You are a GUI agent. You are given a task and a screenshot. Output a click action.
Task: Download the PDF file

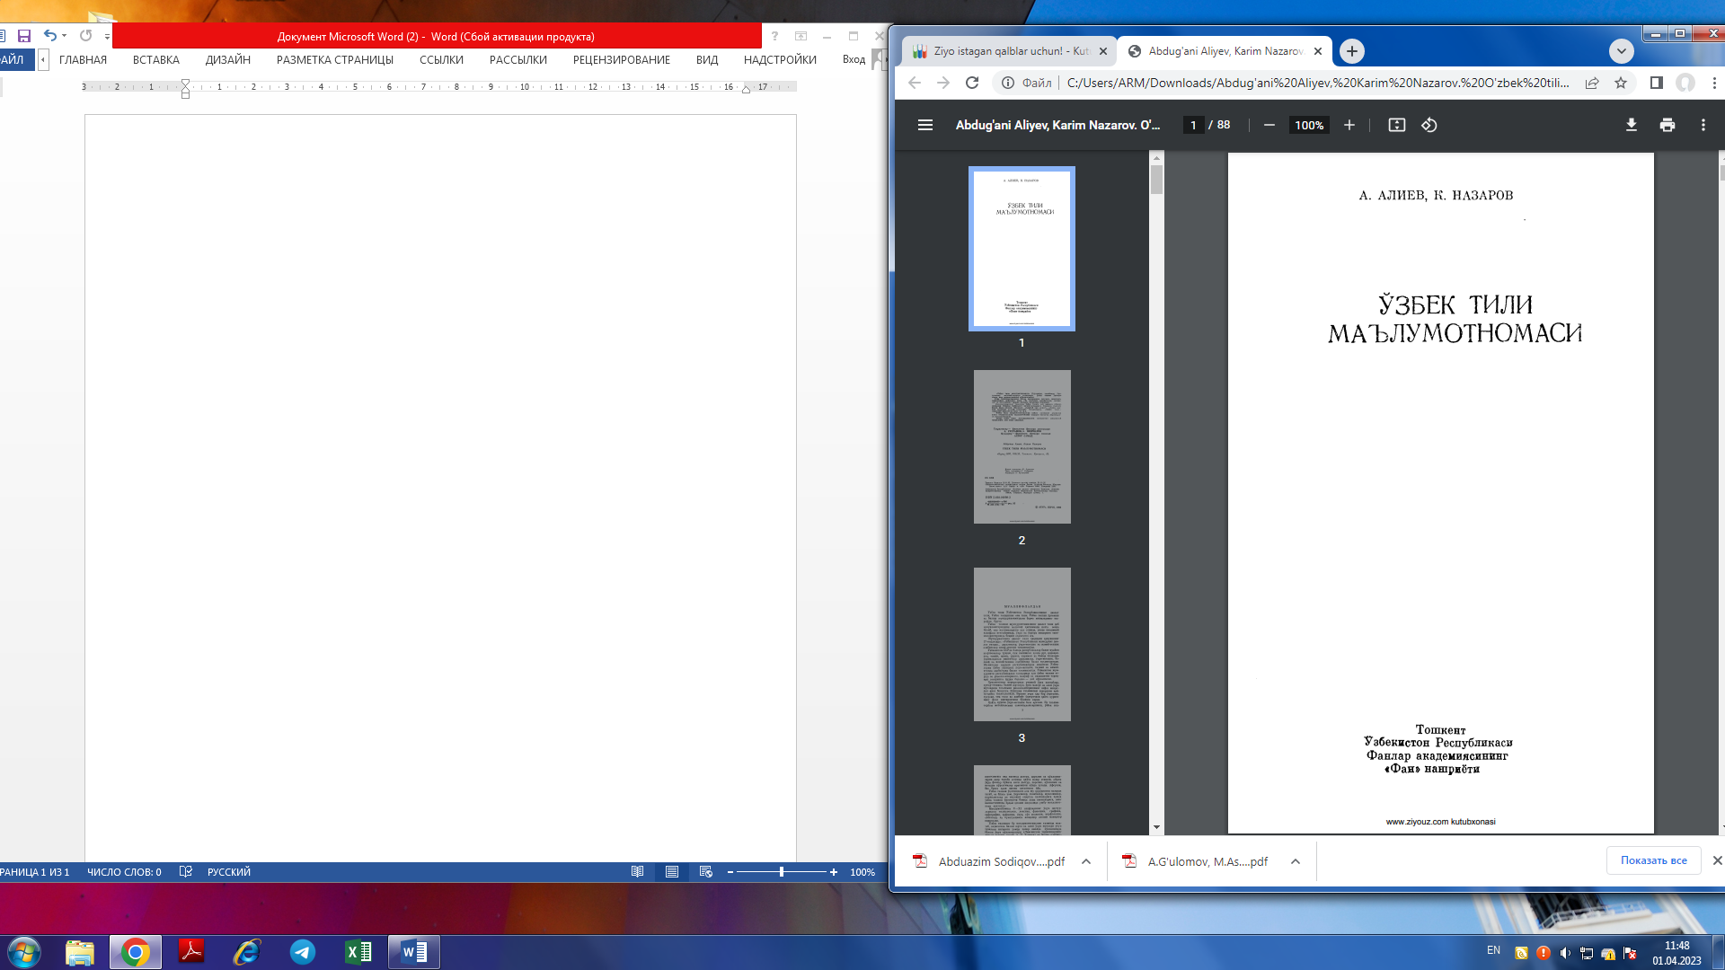click(1632, 125)
